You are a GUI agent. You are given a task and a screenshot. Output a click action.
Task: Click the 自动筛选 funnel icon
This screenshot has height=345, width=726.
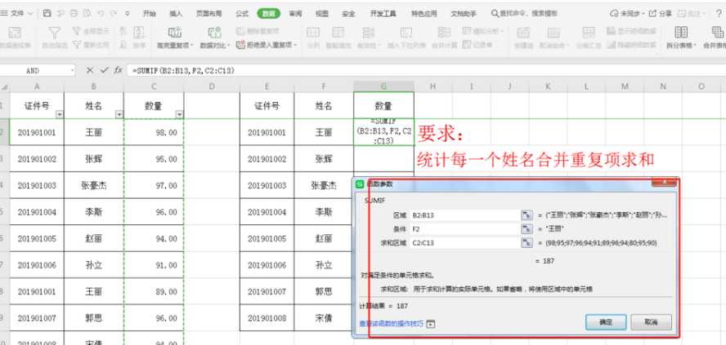[x=55, y=33]
